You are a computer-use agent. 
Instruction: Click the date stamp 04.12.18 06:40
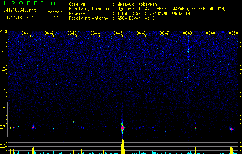(x=20, y=18)
